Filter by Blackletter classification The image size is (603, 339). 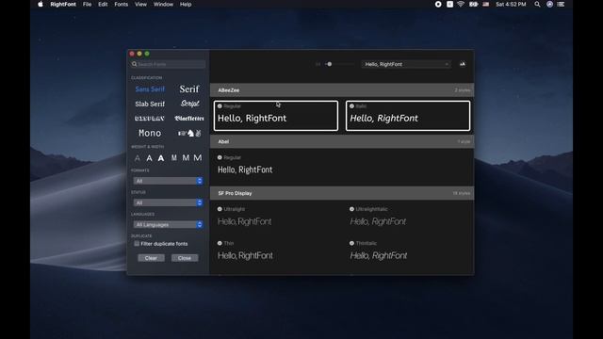click(189, 119)
